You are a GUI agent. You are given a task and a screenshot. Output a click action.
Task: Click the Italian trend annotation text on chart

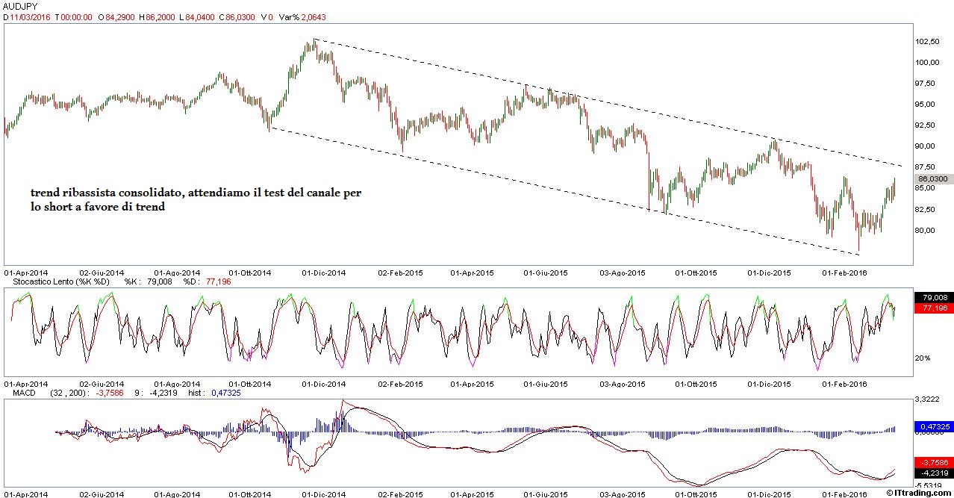click(x=196, y=200)
